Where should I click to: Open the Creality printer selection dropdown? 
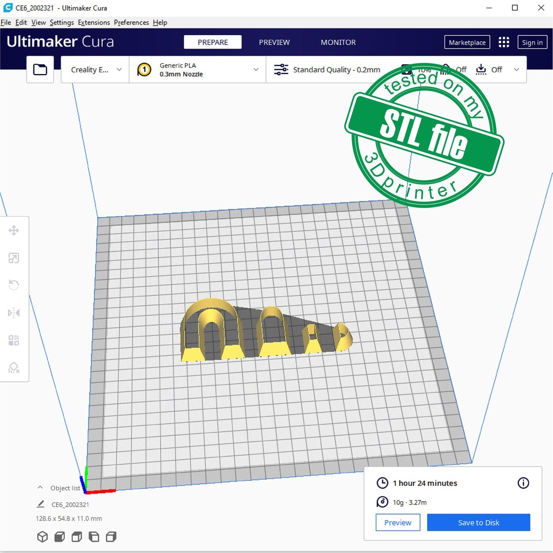coord(96,70)
